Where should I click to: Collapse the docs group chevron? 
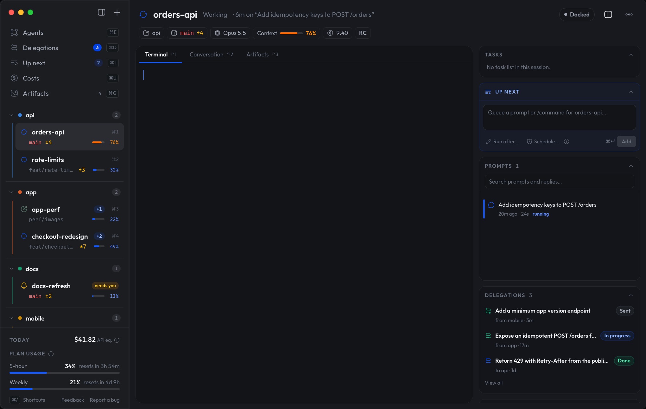pyautogui.click(x=11, y=269)
